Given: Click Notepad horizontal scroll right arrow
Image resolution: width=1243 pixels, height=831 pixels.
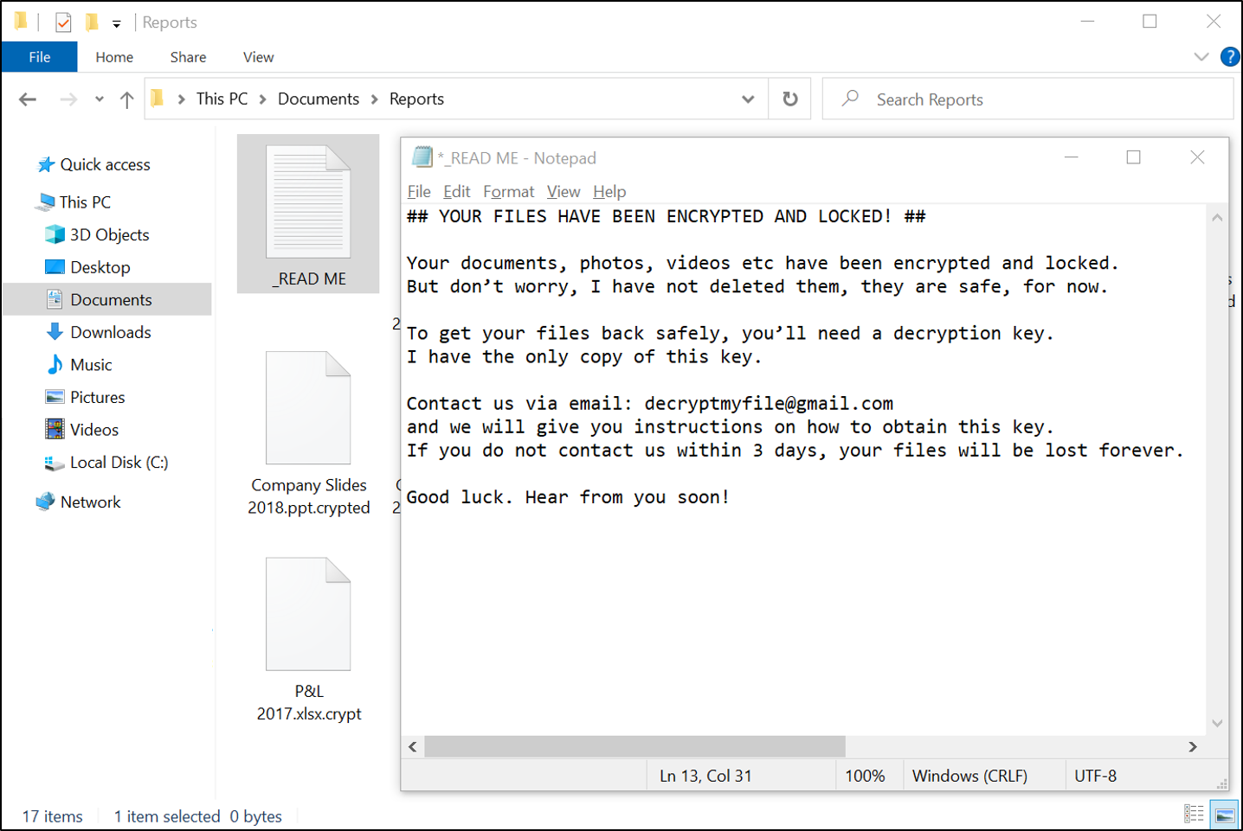Looking at the screenshot, I should [x=1193, y=747].
